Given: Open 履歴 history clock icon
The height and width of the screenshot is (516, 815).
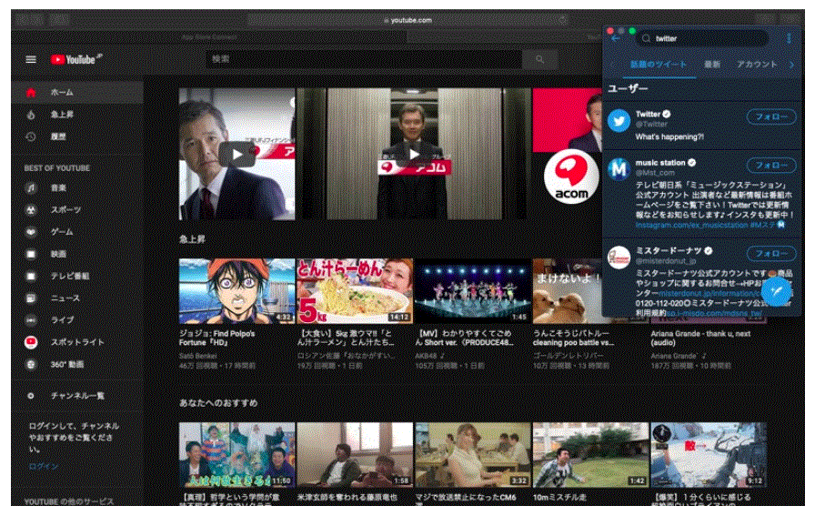Looking at the screenshot, I should [x=31, y=137].
